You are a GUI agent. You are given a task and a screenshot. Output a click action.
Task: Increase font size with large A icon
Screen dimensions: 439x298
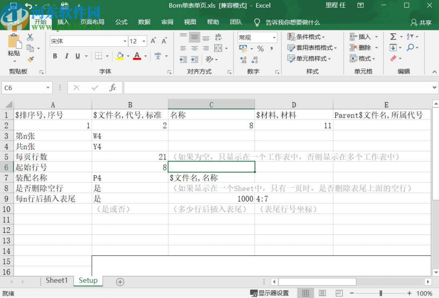pyautogui.click(x=153, y=41)
